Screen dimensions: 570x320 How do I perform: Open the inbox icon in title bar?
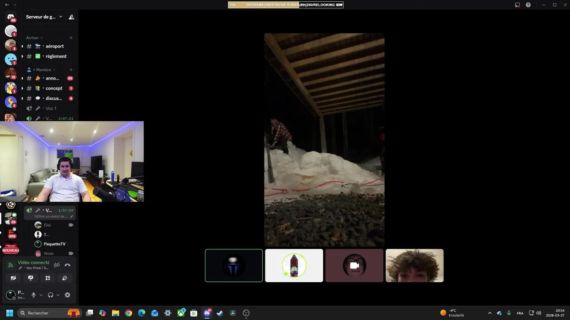(x=517, y=5)
